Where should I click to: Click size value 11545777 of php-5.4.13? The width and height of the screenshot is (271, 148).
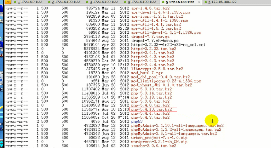90,109
